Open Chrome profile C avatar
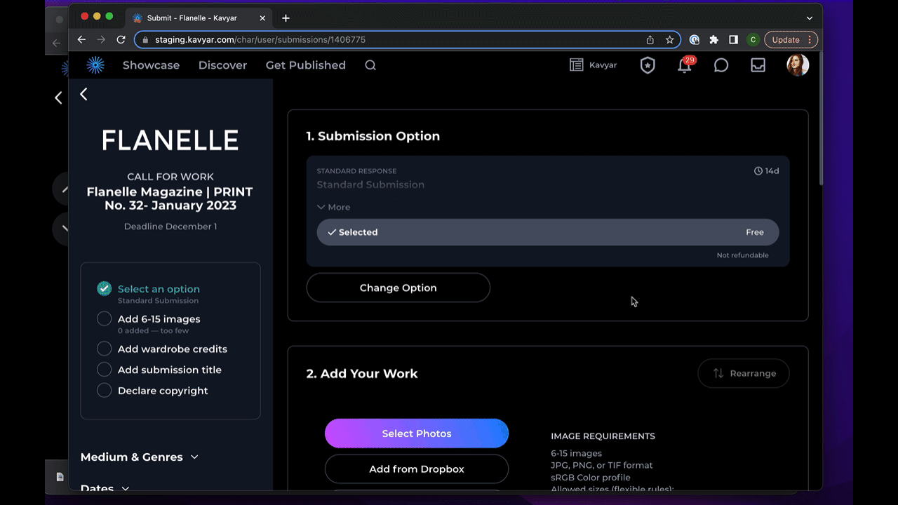This screenshot has width=898, height=505. click(753, 40)
